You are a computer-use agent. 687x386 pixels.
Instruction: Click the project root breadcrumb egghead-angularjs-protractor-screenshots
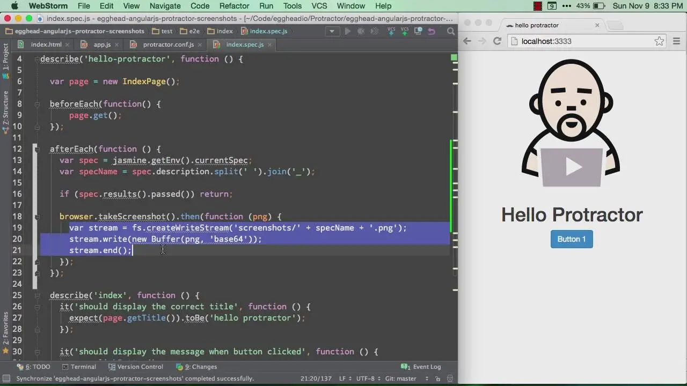tap(75, 31)
